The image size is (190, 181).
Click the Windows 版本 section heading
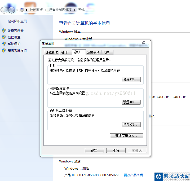tap(70, 32)
